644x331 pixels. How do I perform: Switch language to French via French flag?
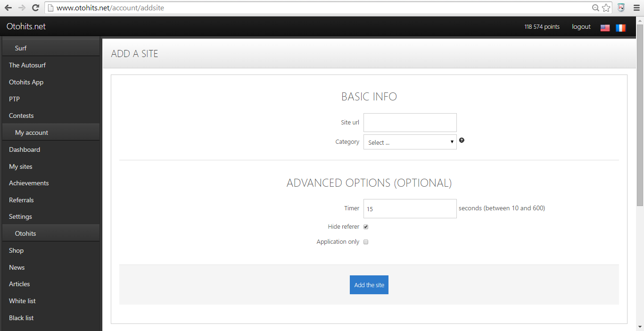[620, 28]
